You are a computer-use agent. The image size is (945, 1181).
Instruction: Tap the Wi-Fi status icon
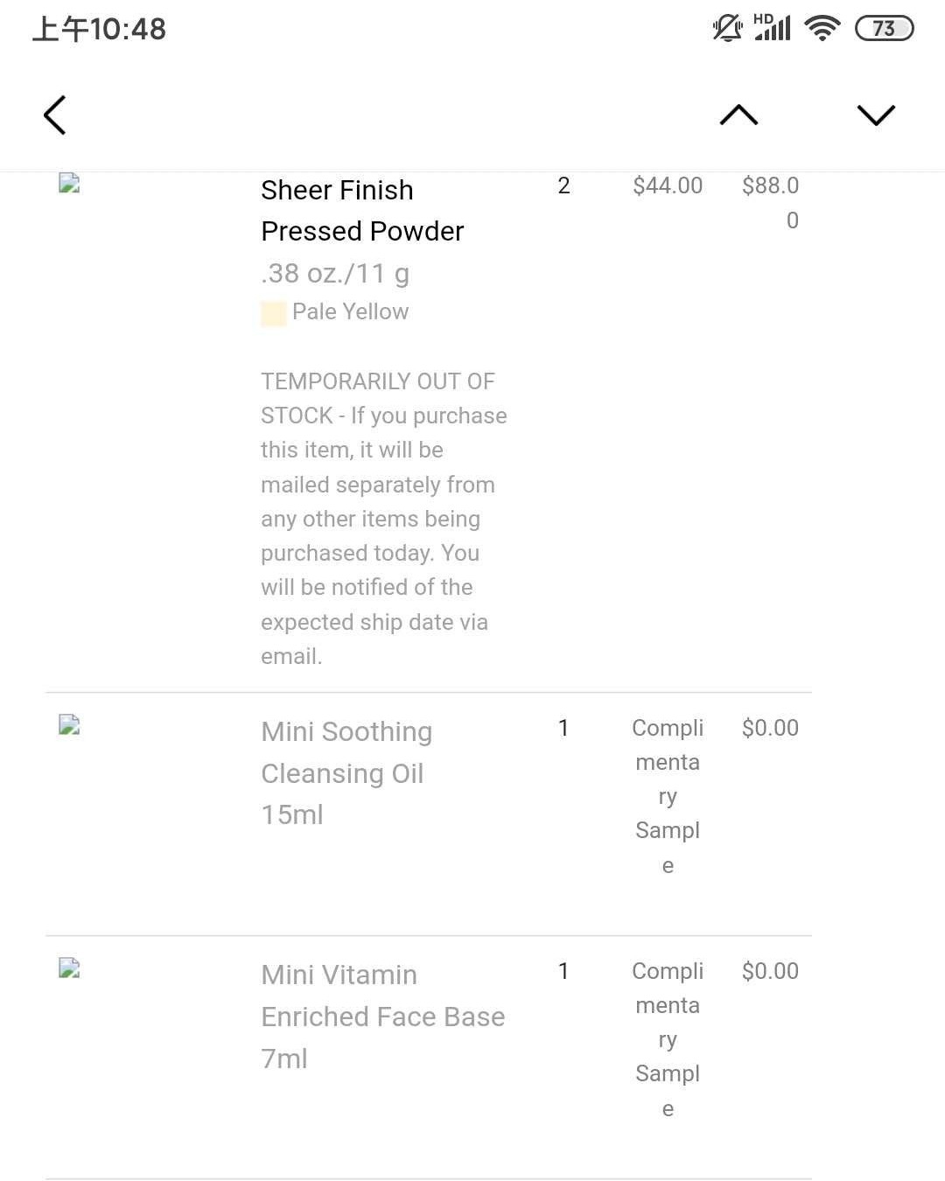822,28
